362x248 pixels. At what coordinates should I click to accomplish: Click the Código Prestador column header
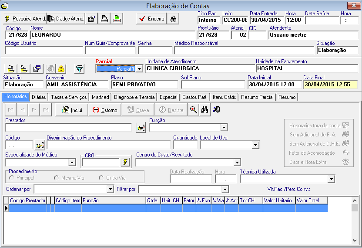[28, 200]
